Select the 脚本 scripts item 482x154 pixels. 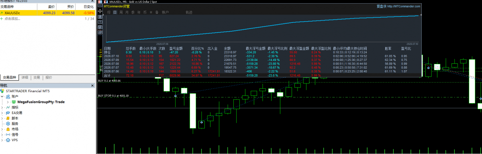12,118
